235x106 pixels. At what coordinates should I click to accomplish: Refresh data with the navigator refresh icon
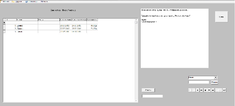(224, 90)
